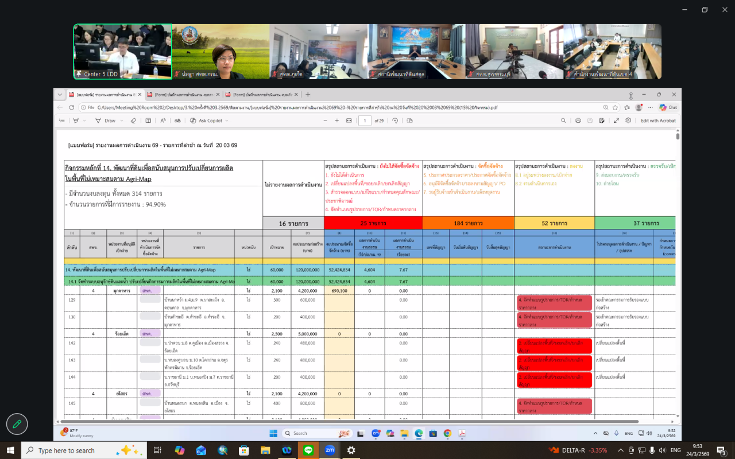
Task: Open a new browser tab
Action: point(308,95)
